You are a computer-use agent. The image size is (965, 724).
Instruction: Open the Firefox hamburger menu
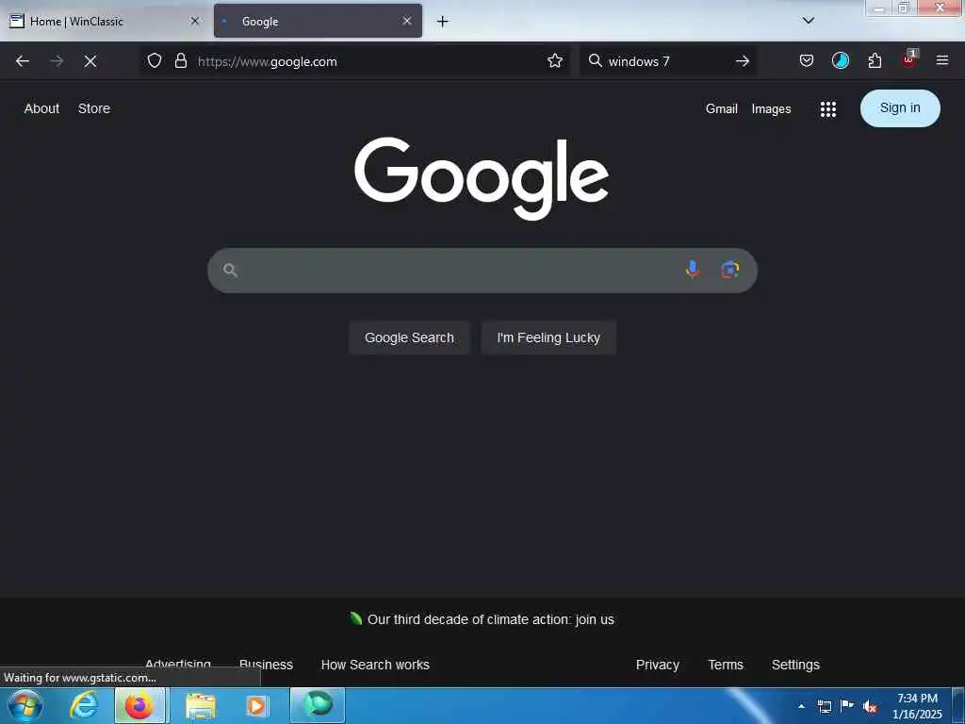942,60
